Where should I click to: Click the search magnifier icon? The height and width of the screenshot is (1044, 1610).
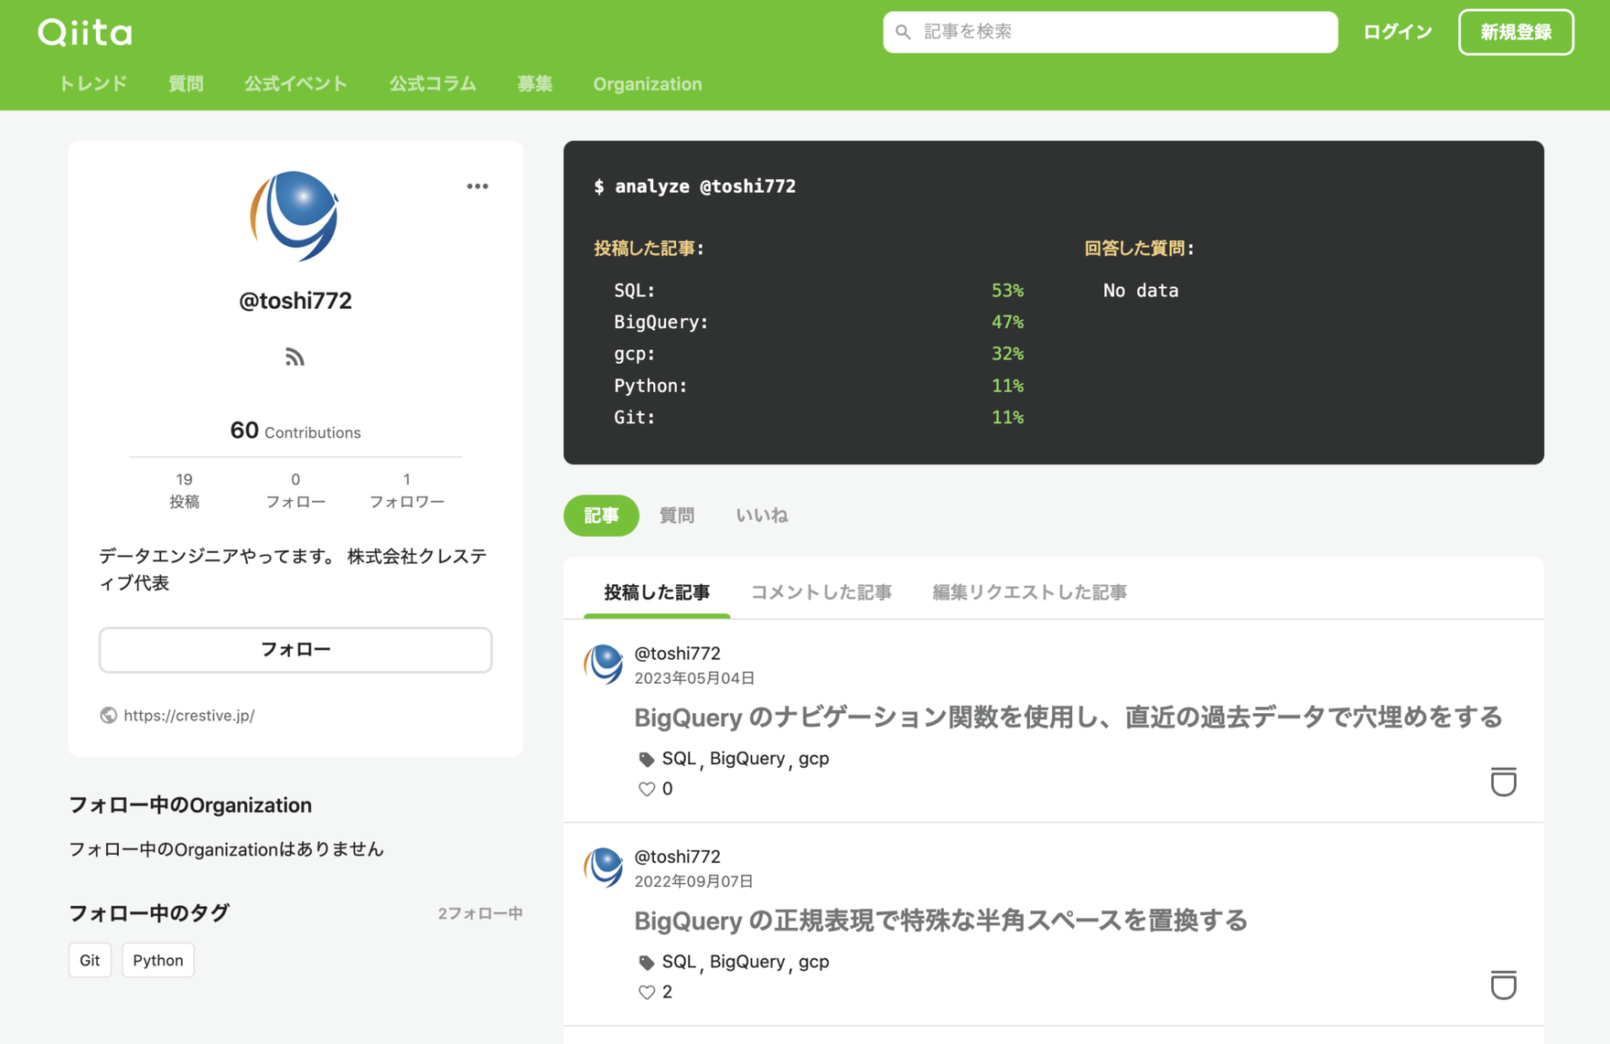[903, 32]
